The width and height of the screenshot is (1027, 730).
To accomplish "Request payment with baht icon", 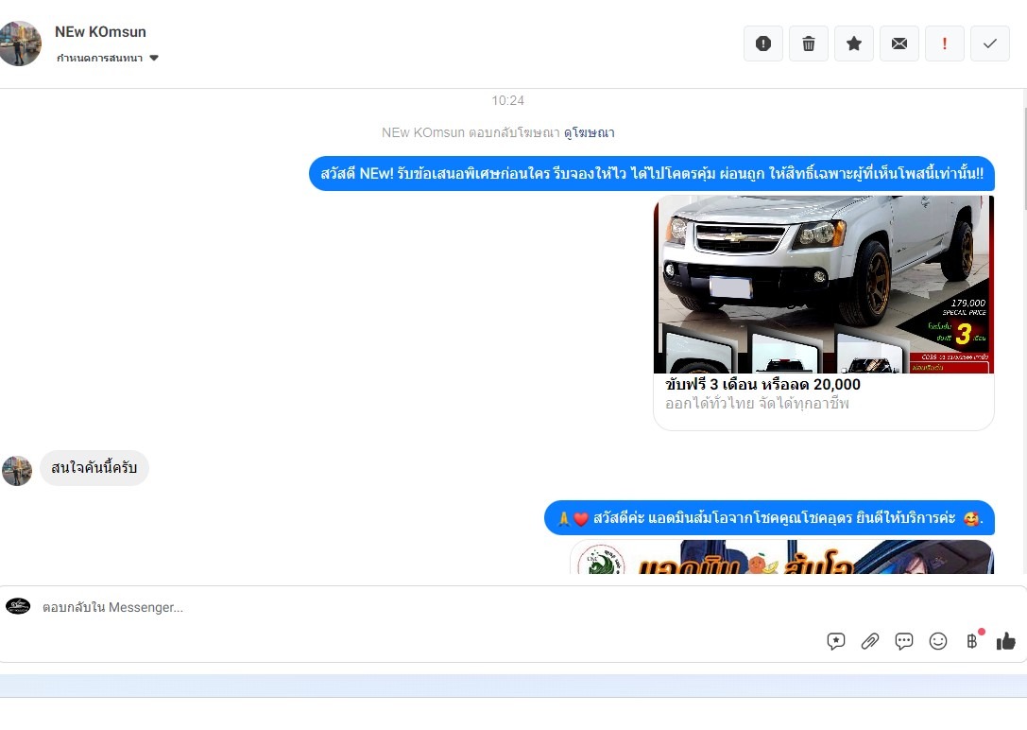I will coord(972,641).
